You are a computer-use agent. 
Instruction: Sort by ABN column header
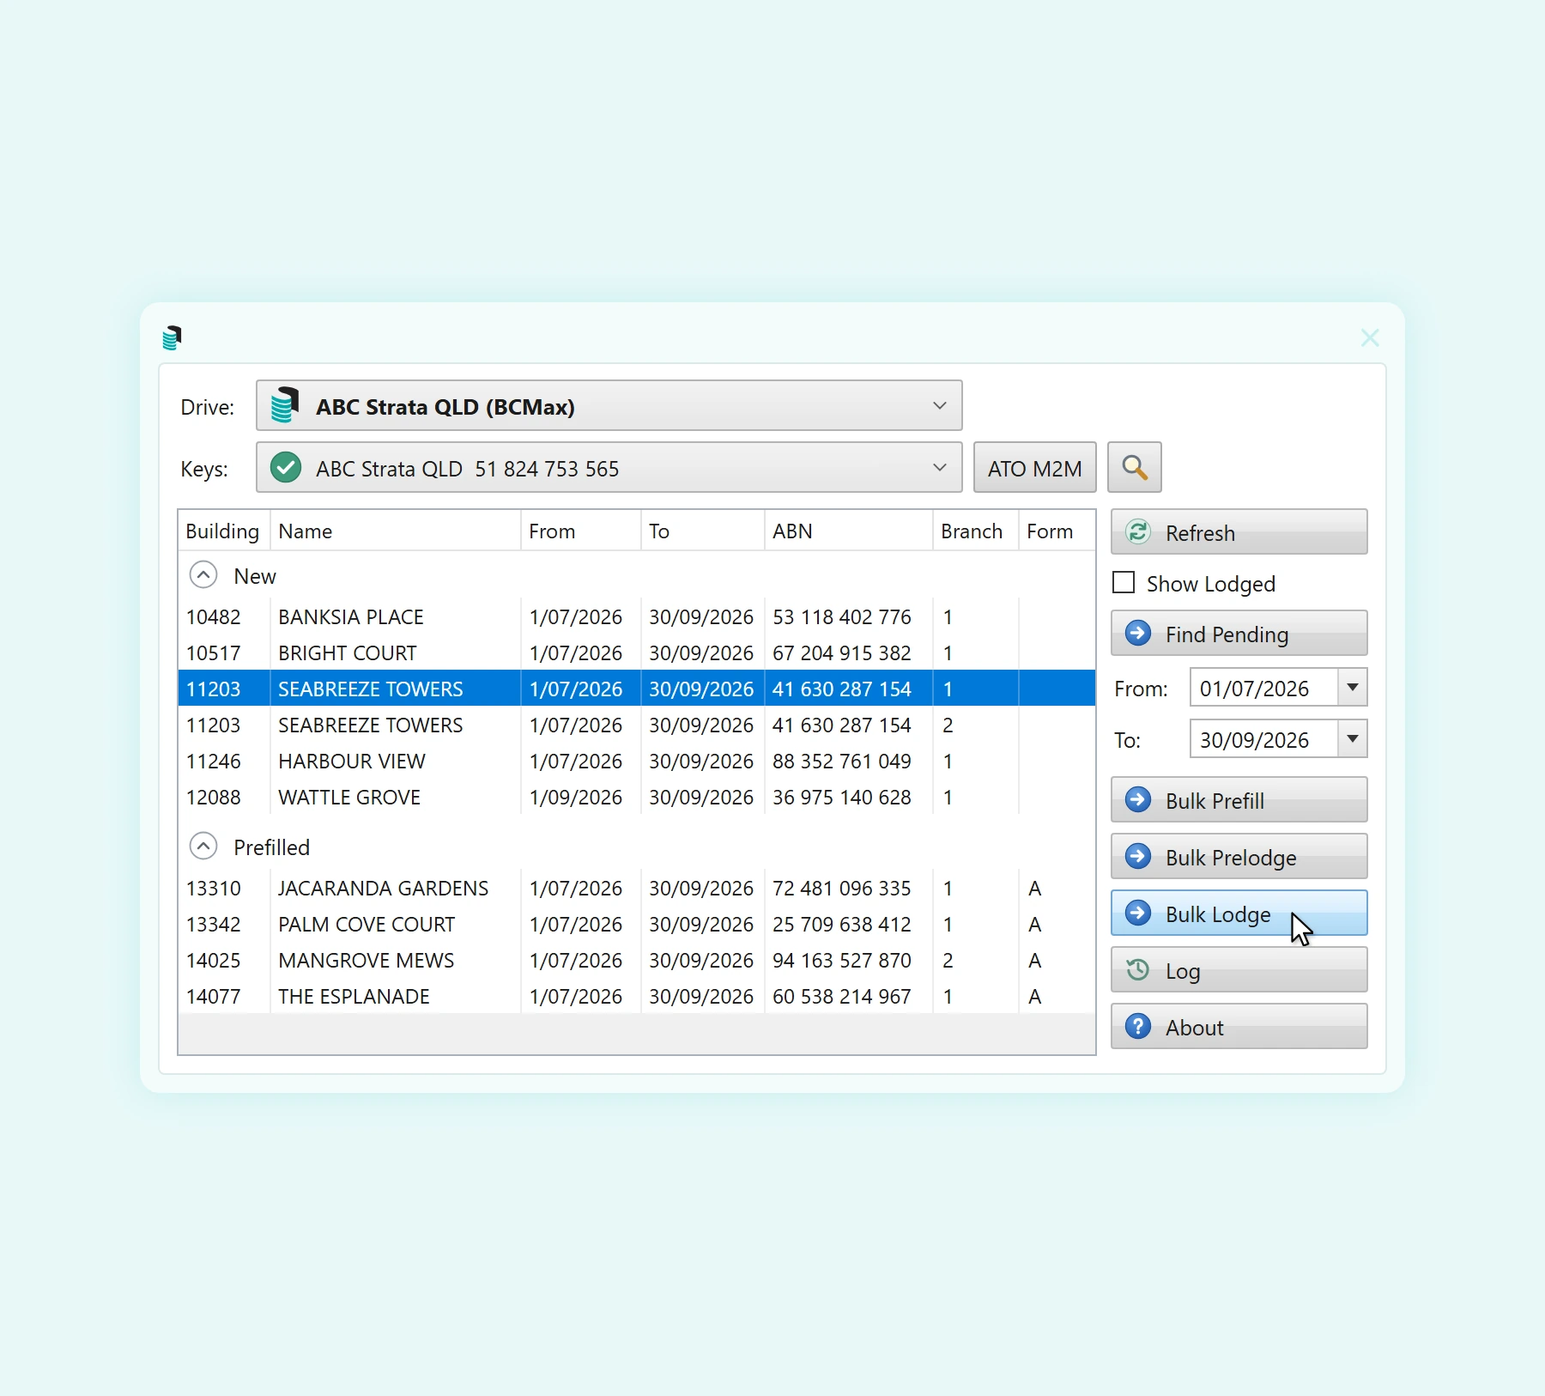pos(848,531)
